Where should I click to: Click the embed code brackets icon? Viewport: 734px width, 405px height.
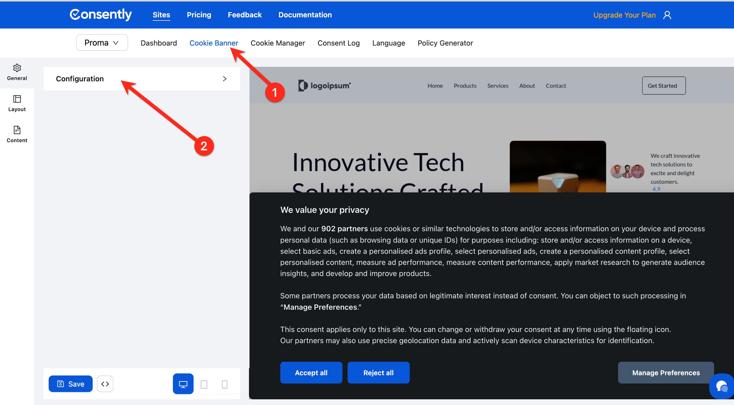(x=105, y=384)
